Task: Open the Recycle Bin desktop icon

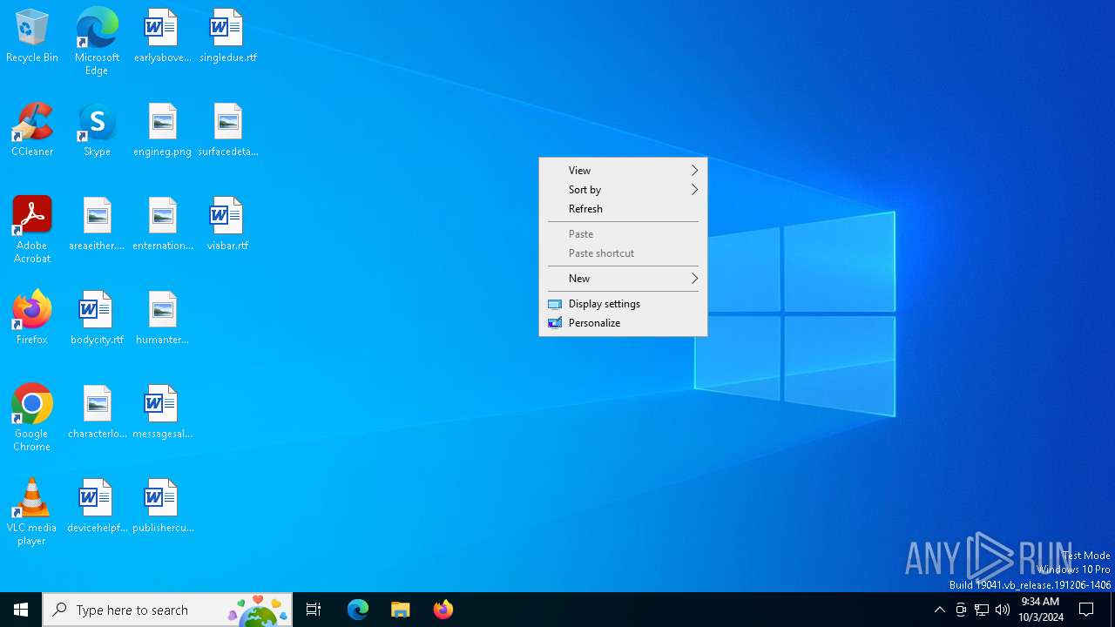Action: point(32,37)
